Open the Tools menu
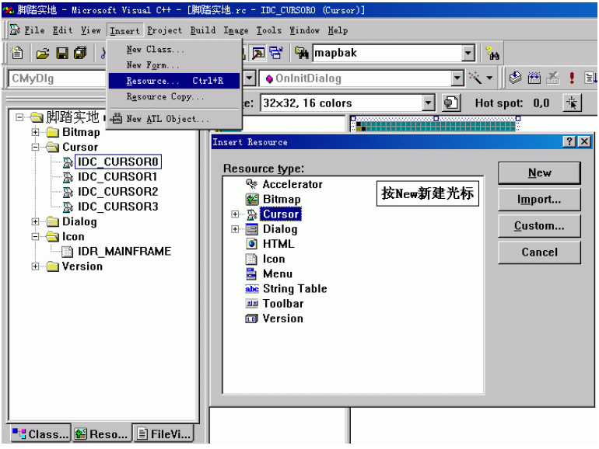 (269, 30)
